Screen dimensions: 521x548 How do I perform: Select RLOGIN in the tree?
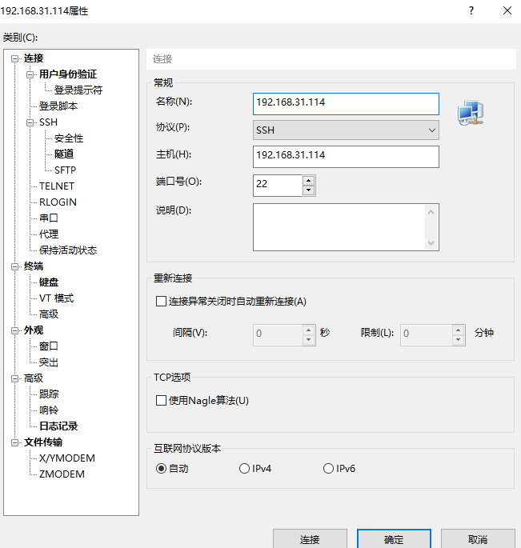click(x=58, y=202)
